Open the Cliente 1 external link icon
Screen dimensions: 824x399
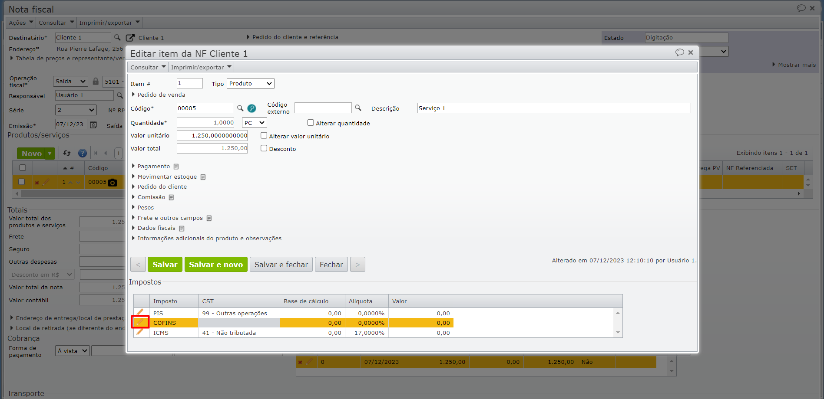(x=130, y=38)
